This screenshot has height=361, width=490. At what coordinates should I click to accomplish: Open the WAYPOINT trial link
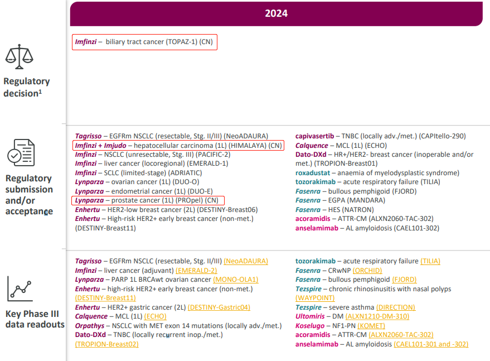click(315, 298)
